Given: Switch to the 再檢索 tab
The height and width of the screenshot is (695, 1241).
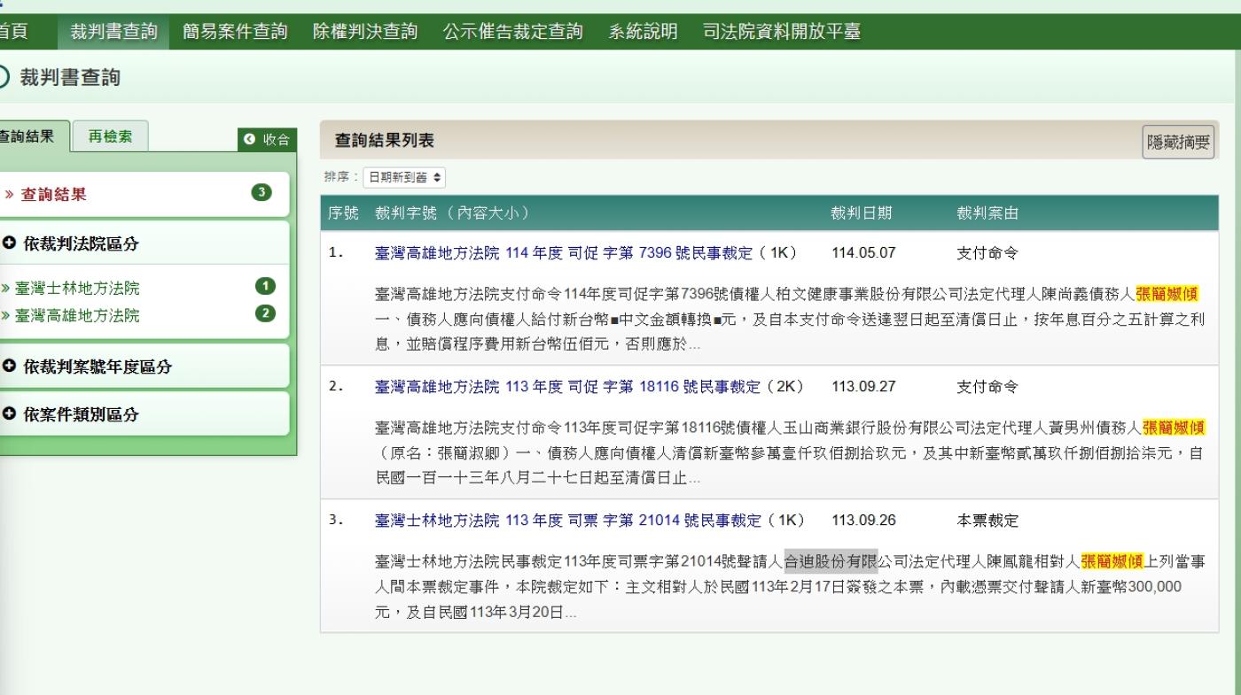Looking at the screenshot, I should click(x=110, y=137).
